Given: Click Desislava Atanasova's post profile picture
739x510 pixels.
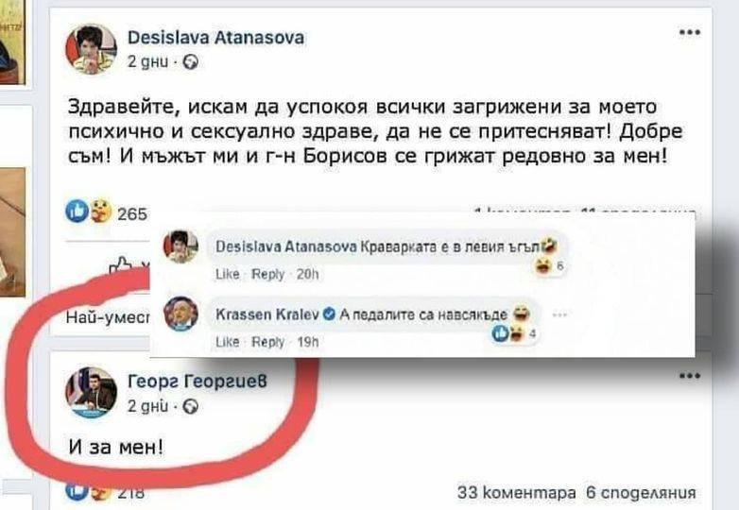Looking at the screenshot, I should 91,49.
